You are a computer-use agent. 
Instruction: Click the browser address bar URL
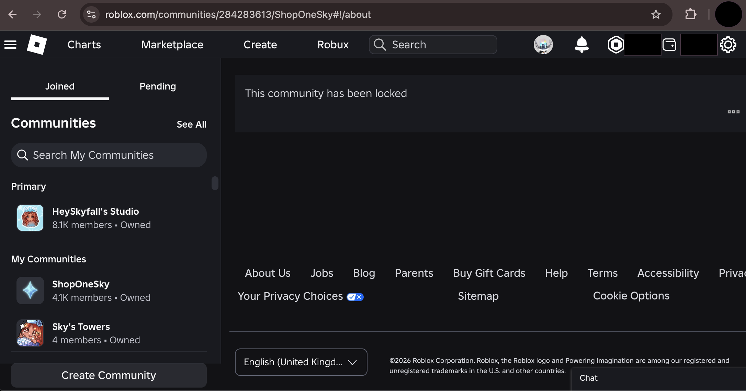pyautogui.click(x=238, y=14)
